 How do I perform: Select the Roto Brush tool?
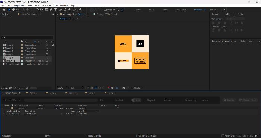[75, 10]
